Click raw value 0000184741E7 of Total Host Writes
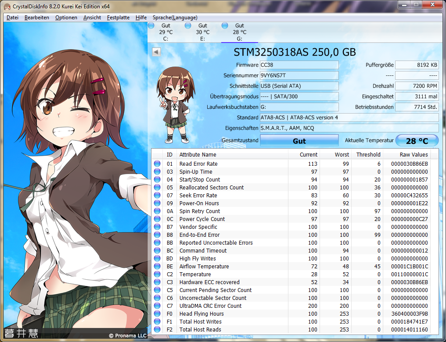This screenshot has height=342, width=446. tap(409, 321)
